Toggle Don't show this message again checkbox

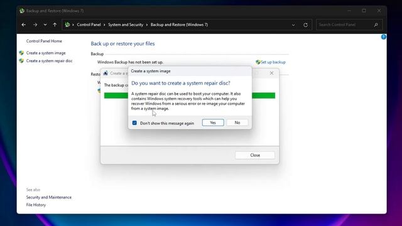click(x=134, y=123)
